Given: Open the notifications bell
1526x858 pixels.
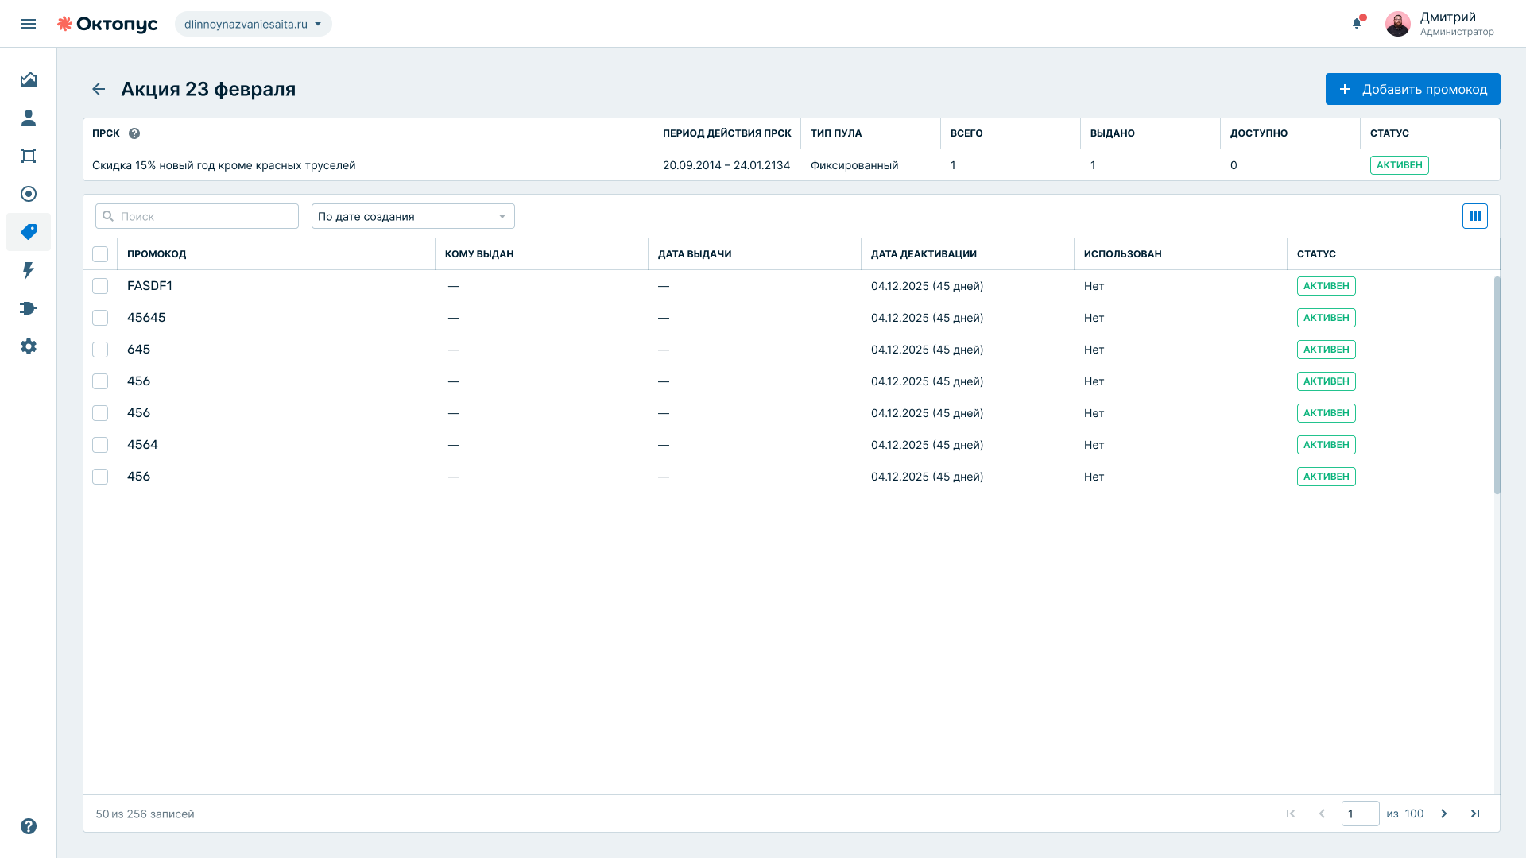Looking at the screenshot, I should (1357, 23).
